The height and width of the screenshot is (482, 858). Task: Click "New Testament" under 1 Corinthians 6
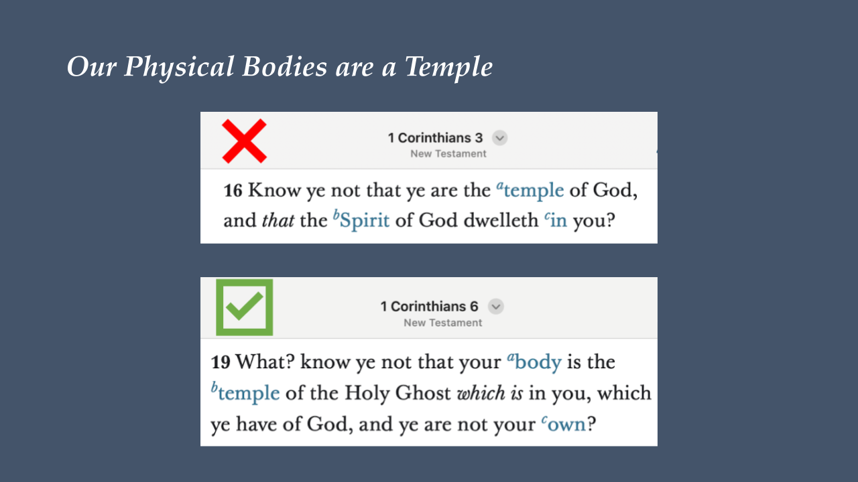(442, 323)
